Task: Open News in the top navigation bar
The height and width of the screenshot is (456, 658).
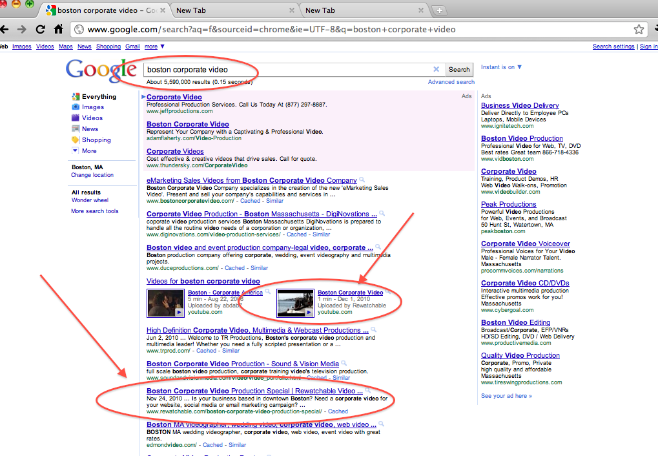Action: [85, 47]
